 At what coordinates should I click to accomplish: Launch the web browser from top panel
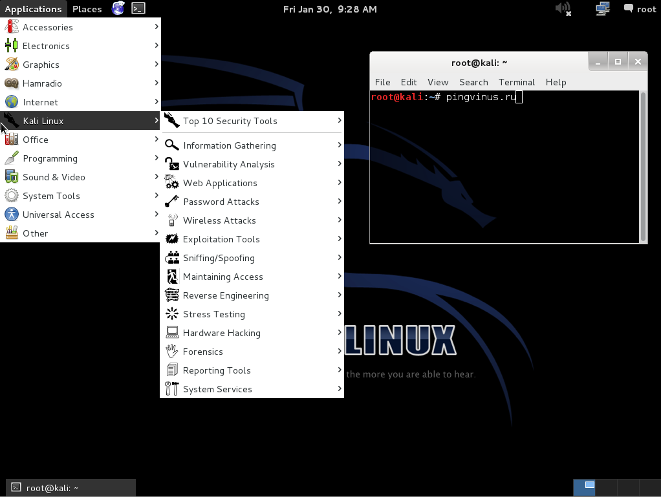(x=118, y=8)
